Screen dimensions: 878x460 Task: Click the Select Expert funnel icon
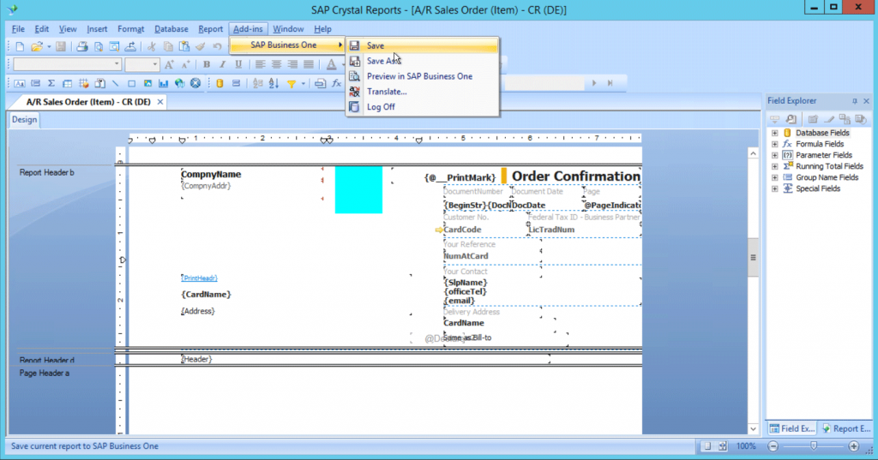coord(292,83)
